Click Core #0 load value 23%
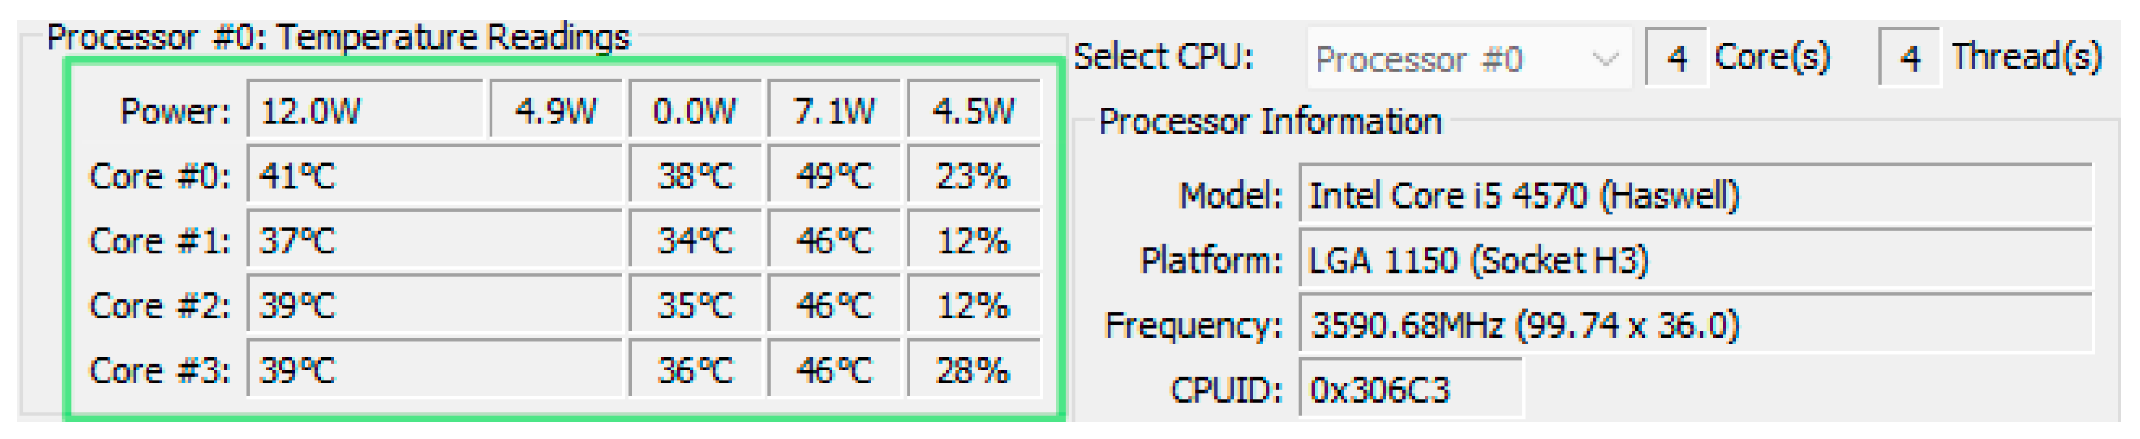This screenshot has width=2140, height=439. coord(974,175)
